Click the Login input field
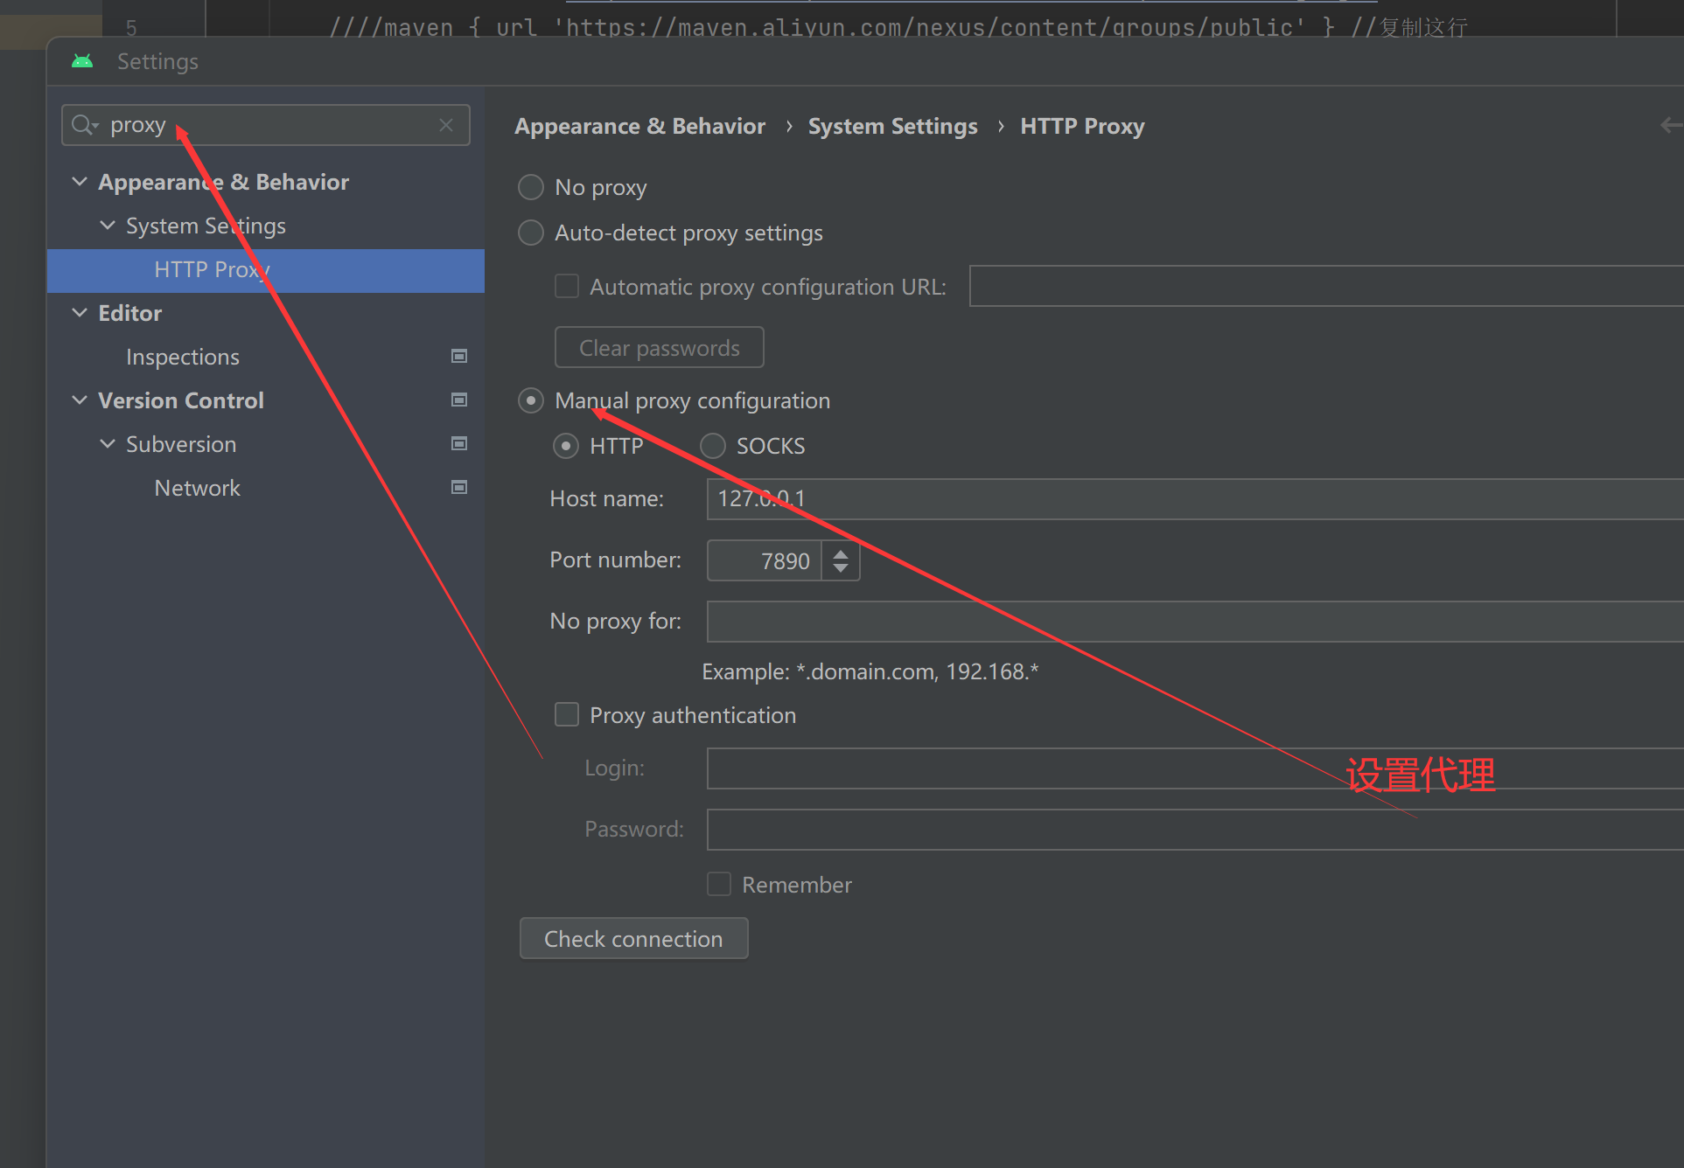This screenshot has height=1168, width=1684. (x=1195, y=768)
